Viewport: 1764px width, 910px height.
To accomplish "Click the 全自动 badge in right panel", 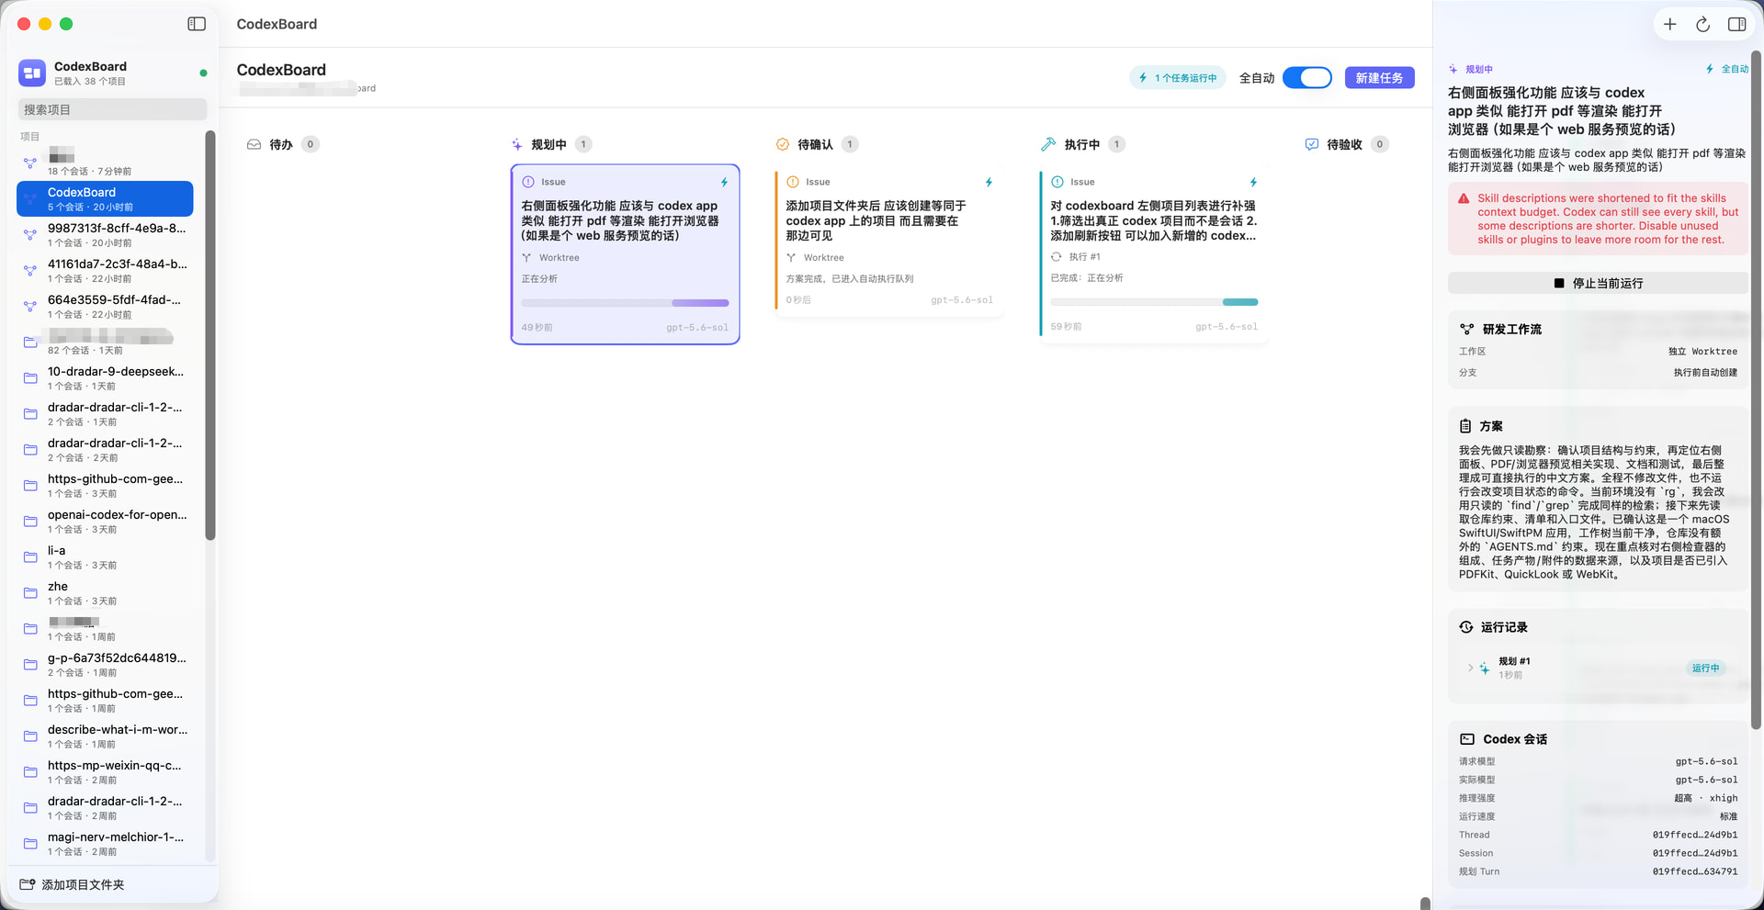I will (x=1727, y=69).
